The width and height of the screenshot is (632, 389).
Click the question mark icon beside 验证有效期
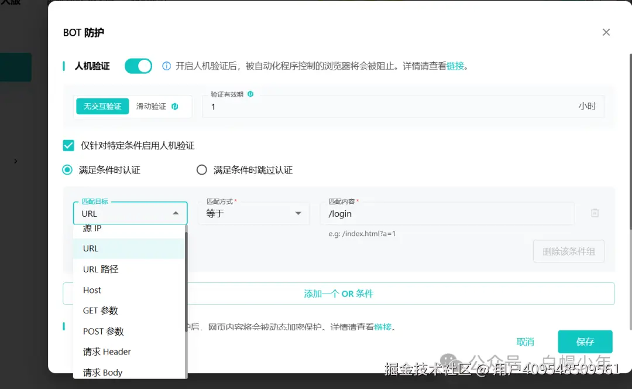tap(252, 95)
